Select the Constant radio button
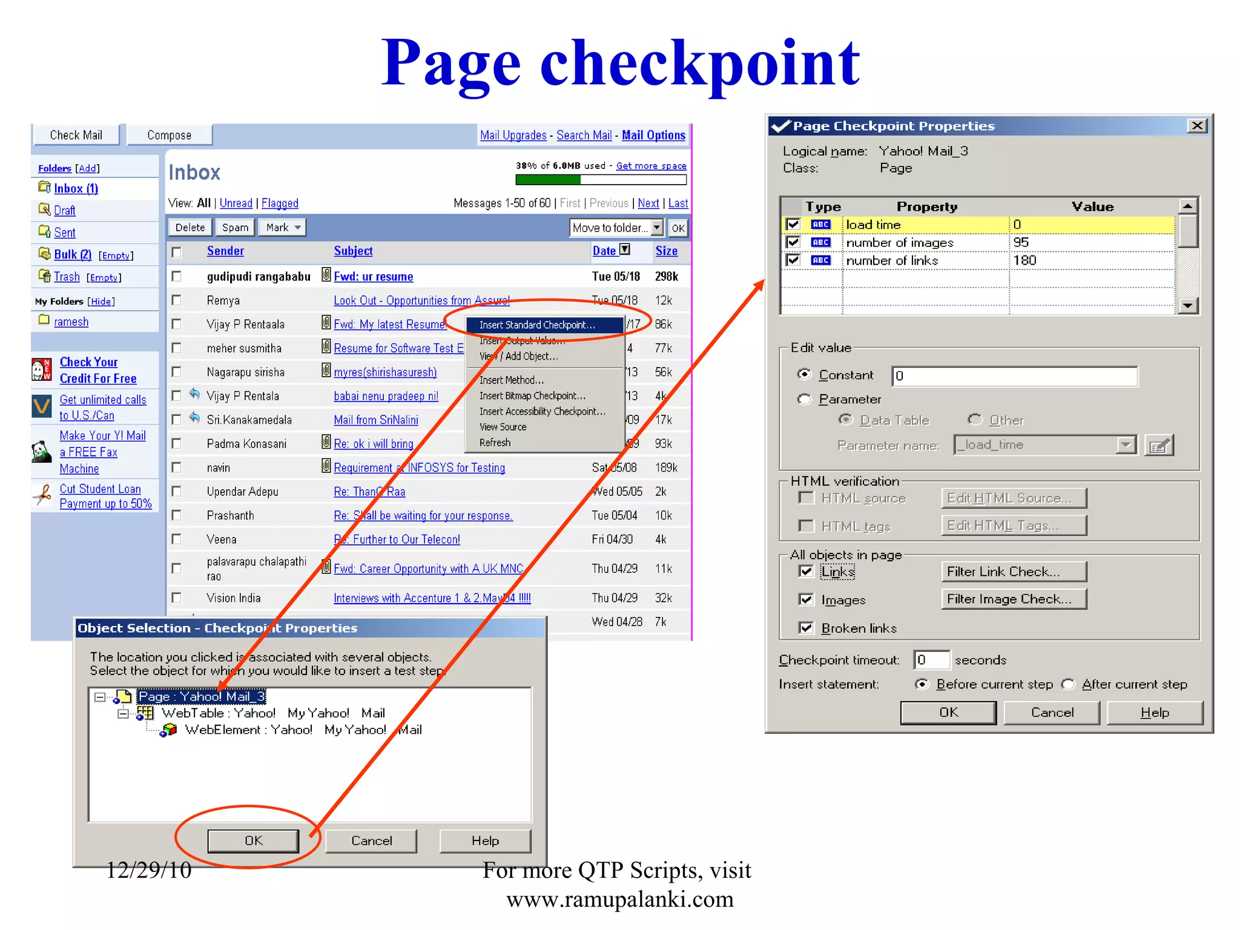 (804, 374)
